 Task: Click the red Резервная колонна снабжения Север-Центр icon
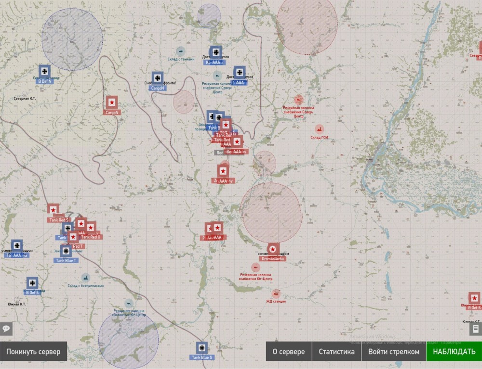click(x=298, y=100)
